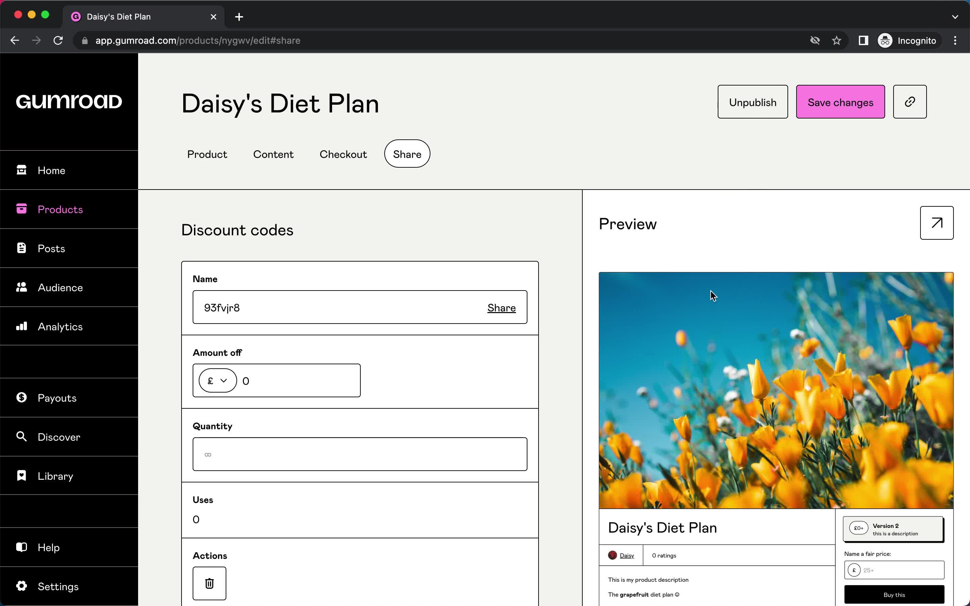The image size is (970, 606).
Task: Click the Save changes button
Action: pos(840,102)
